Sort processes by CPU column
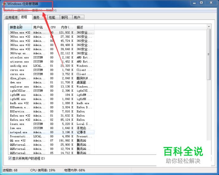This screenshot has width=219, height=175. pyautogui.click(x=53, y=27)
